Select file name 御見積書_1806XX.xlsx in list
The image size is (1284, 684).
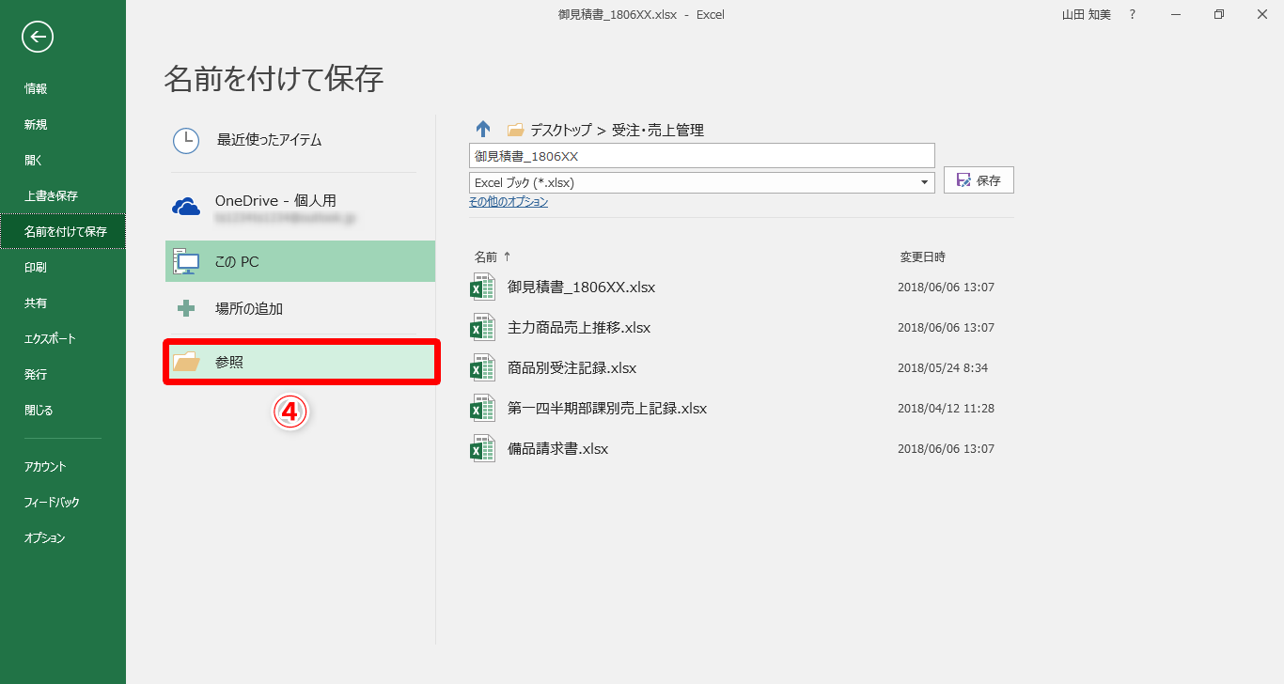[581, 287]
